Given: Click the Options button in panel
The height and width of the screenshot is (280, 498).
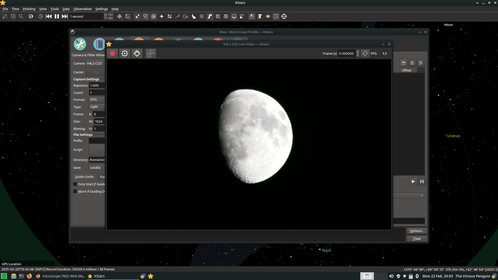Looking at the screenshot, I should 417,231.
